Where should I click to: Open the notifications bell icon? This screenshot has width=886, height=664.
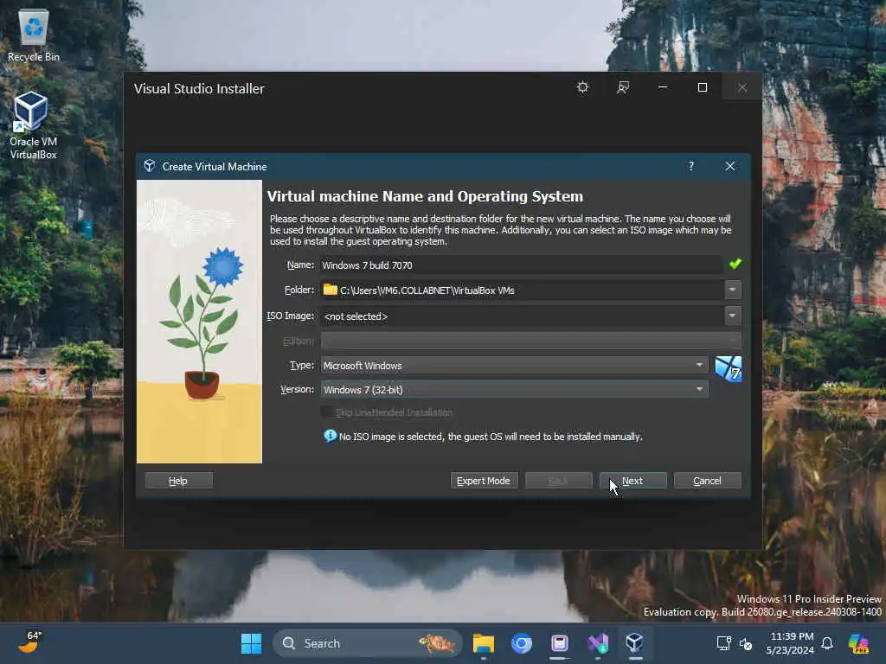click(x=827, y=643)
